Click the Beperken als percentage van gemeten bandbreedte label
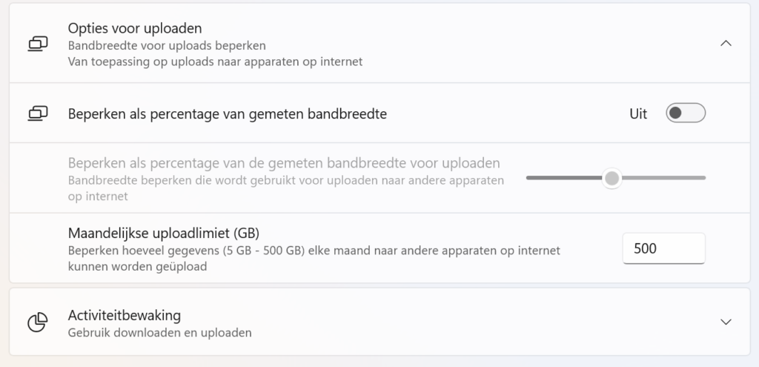 point(227,113)
